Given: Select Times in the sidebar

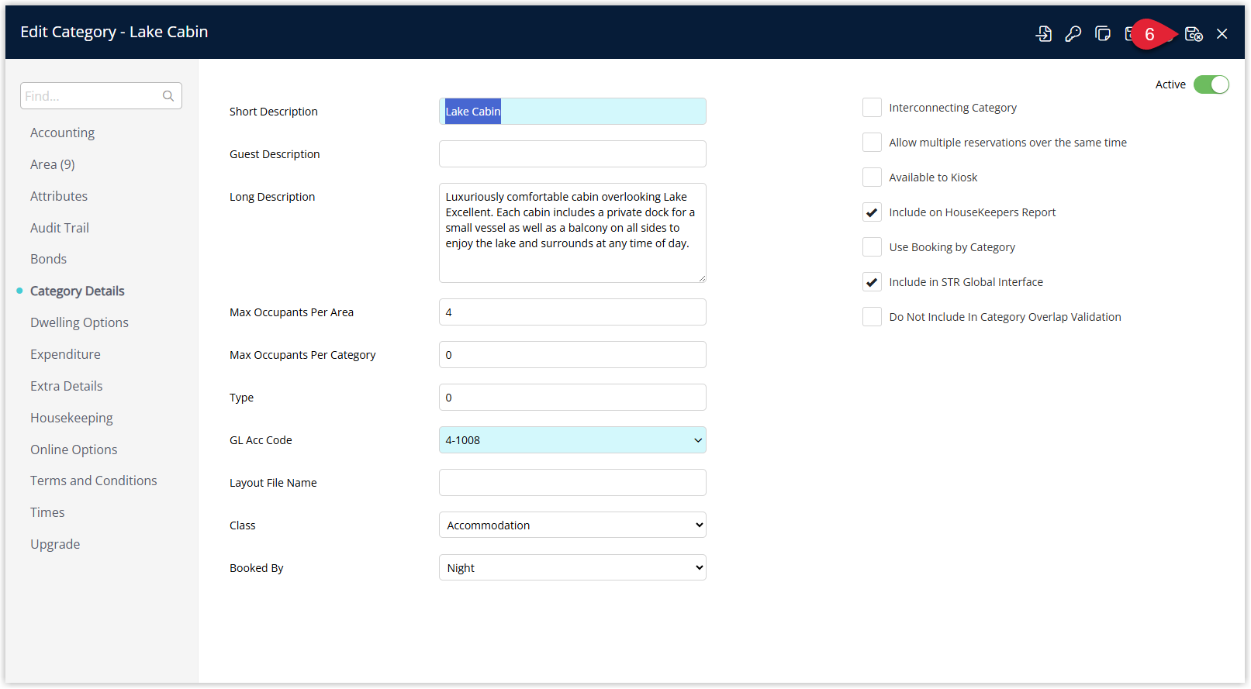Looking at the screenshot, I should [47, 512].
